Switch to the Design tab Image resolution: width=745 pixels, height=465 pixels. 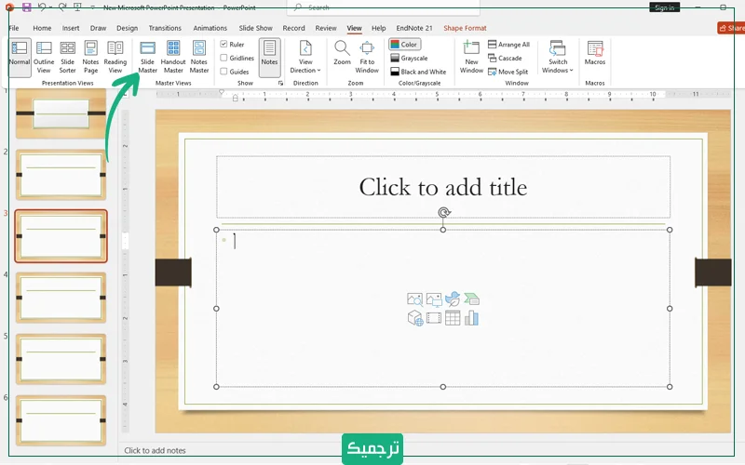127,28
